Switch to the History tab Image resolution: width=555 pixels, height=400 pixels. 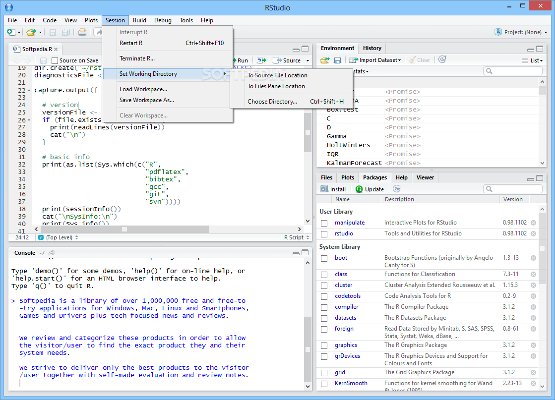point(372,48)
